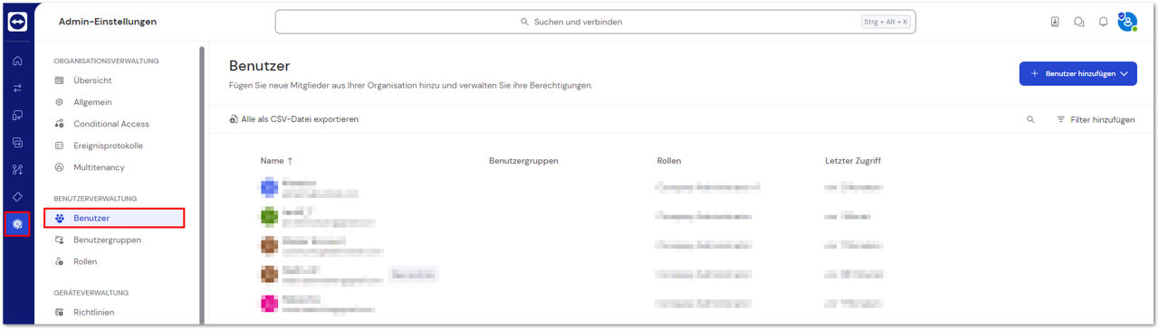The width and height of the screenshot is (1159, 330).
Task: Select Rollen in the sidebar
Action: point(85,261)
